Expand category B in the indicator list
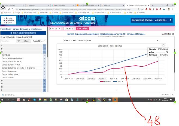The width and height of the screenshot is (179, 126). tap(23, 49)
